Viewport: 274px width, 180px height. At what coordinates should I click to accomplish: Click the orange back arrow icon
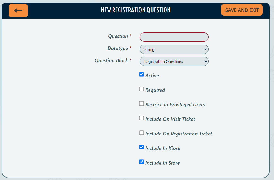(18, 10)
